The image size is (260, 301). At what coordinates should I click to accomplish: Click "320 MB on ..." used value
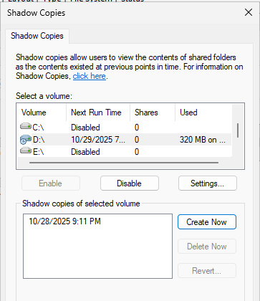click(x=203, y=140)
